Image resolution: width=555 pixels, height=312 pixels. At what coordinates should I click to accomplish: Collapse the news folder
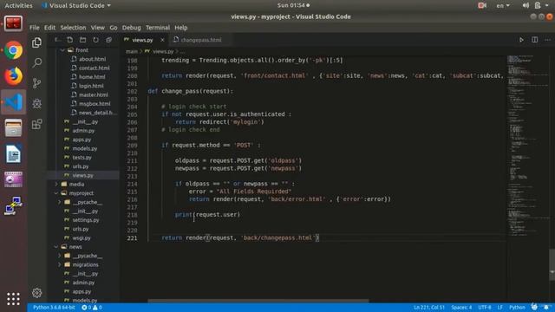click(56, 246)
